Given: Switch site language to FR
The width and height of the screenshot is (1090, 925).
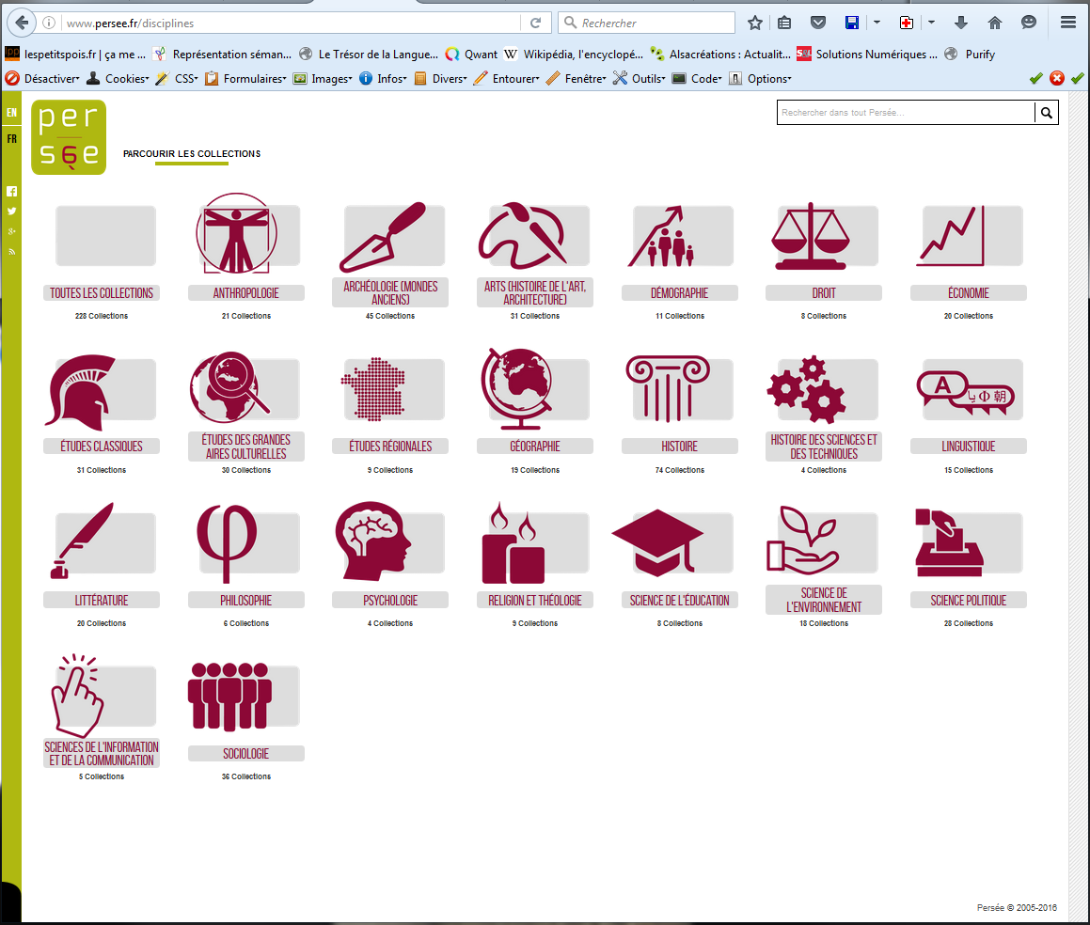Looking at the screenshot, I should (12, 139).
